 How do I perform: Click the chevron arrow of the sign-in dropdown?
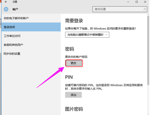(106, 35)
